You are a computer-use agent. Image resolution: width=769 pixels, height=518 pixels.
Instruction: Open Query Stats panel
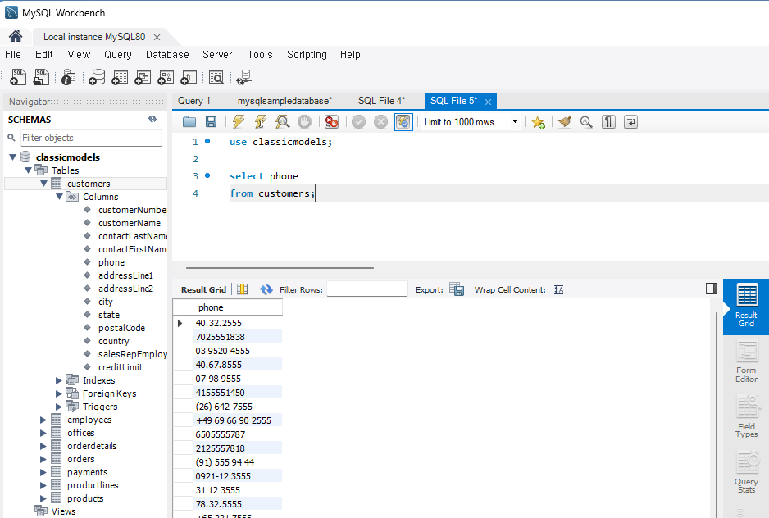click(x=746, y=472)
